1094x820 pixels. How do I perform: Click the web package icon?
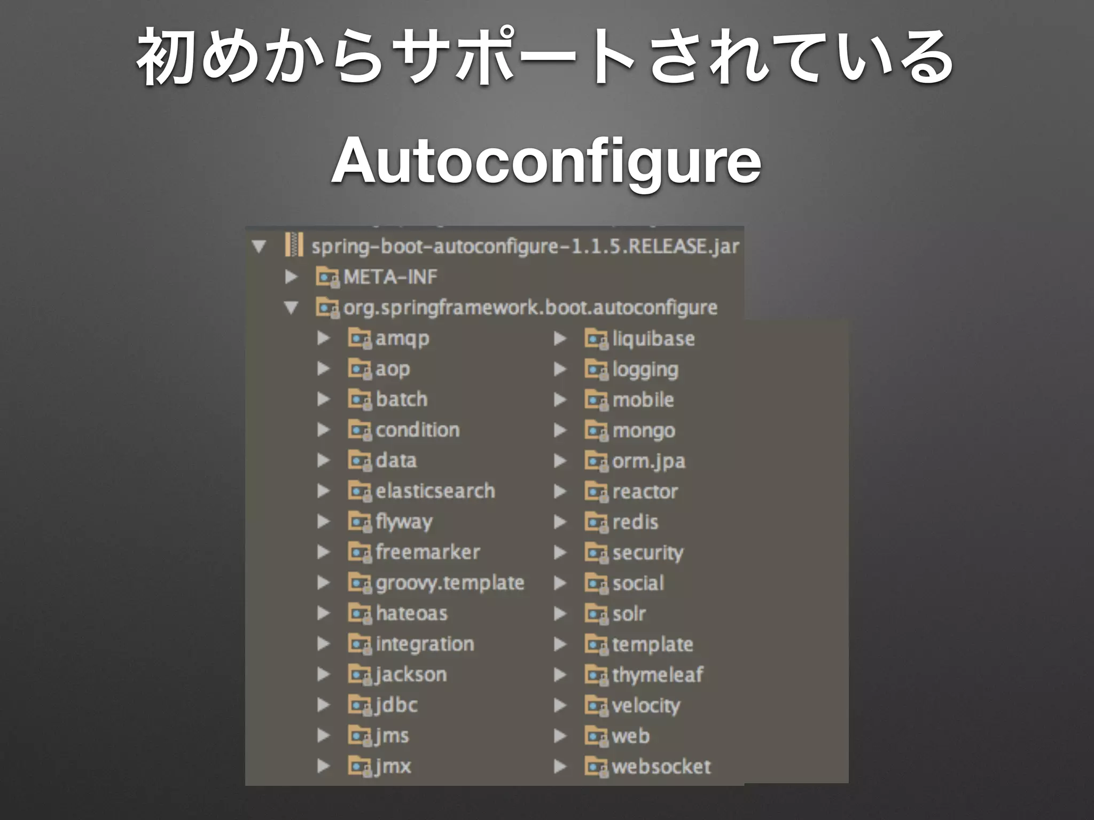tap(596, 737)
